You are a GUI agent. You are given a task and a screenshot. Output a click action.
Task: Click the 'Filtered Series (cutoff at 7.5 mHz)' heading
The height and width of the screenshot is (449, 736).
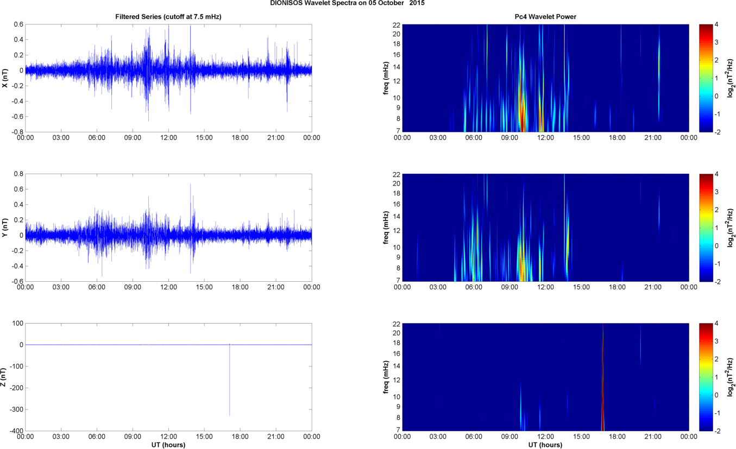[x=168, y=17]
